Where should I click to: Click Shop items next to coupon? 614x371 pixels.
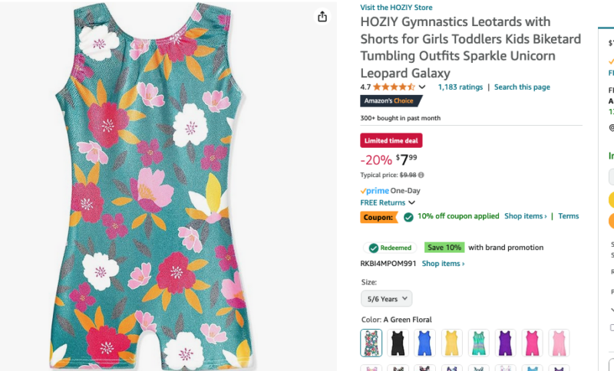(525, 217)
